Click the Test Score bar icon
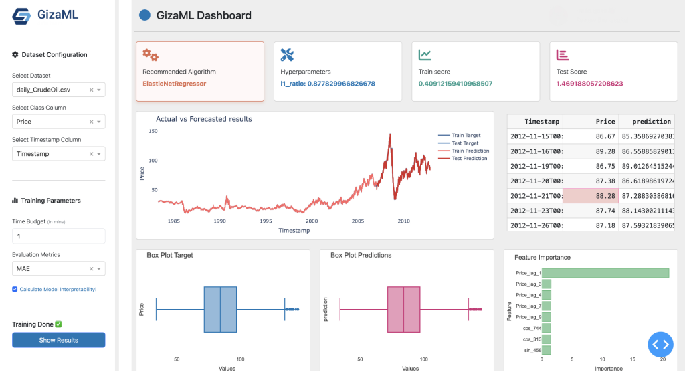The height and width of the screenshot is (372, 685). 562,55
